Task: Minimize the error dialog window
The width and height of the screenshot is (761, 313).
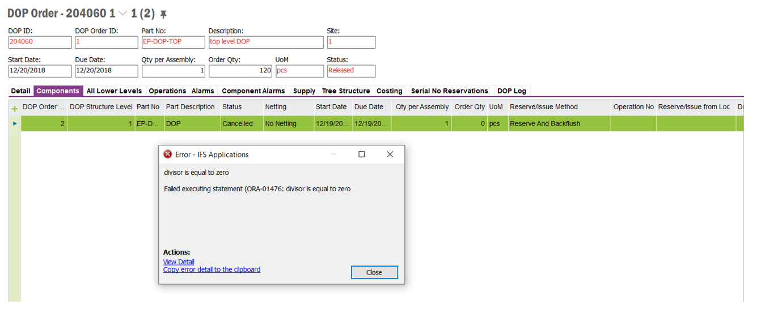Action: pyautogui.click(x=334, y=154)
